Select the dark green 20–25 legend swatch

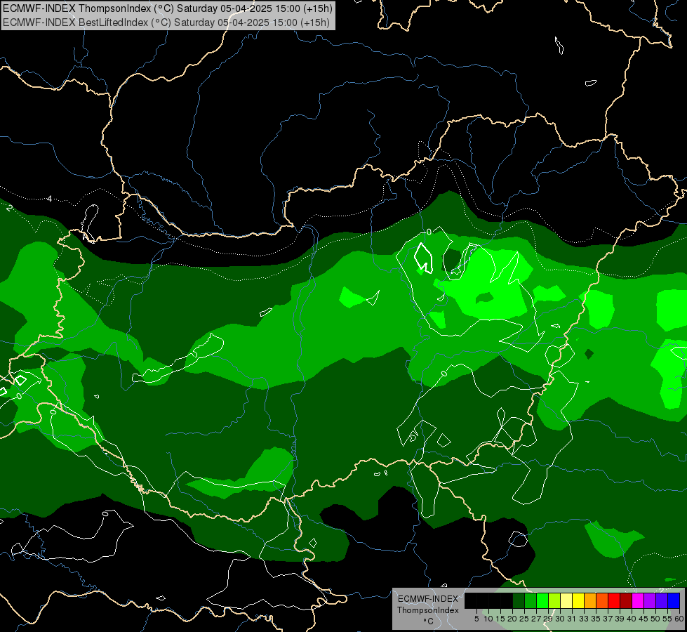tap(519, 600)
